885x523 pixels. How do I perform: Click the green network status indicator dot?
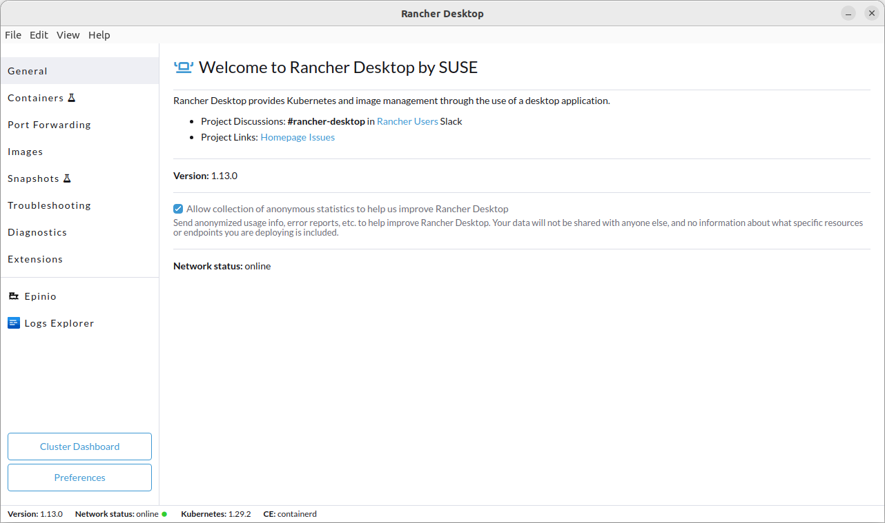pos(164,514)
